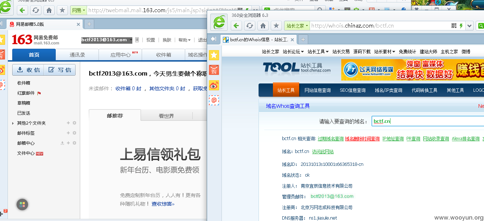
Task: Refresh the whois.chinaz.com page
Action: (x=250, y=26)
